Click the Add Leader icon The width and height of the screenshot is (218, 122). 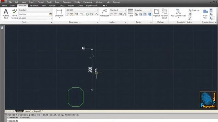[x=112, y=14]
